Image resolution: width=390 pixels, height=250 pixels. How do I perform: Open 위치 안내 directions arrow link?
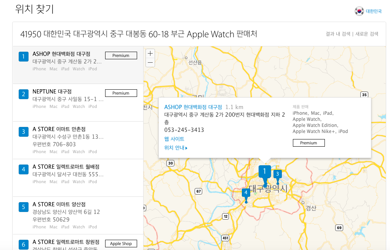176,148
